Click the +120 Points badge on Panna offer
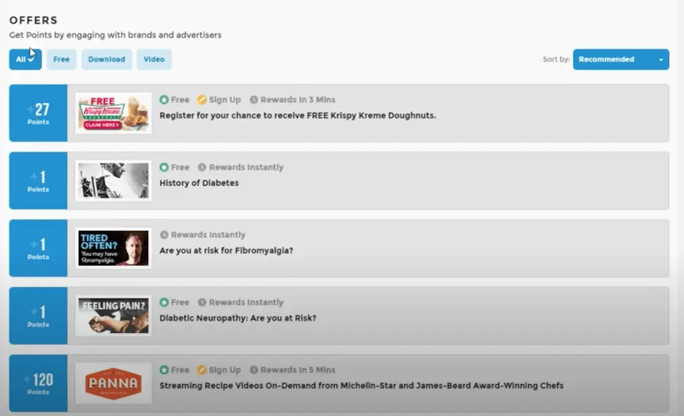The image size is (684, 416). coord(39,383)
